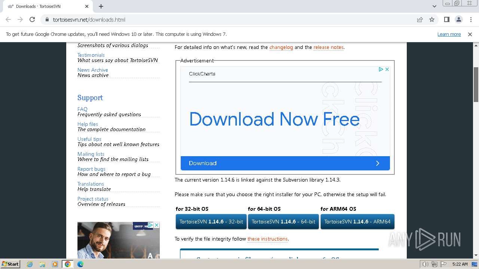Close the sidebar photo ad X icon
Viewport: 479px width, 269px height.
(157, 225)
